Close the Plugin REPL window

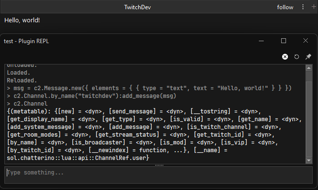[305, 41]
